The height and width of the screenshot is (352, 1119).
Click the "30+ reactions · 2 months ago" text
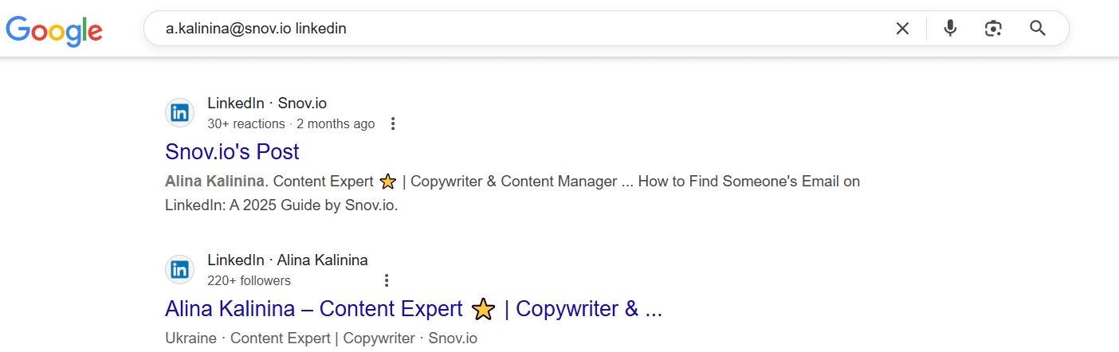pyautogui.click(x=291, y=123)
